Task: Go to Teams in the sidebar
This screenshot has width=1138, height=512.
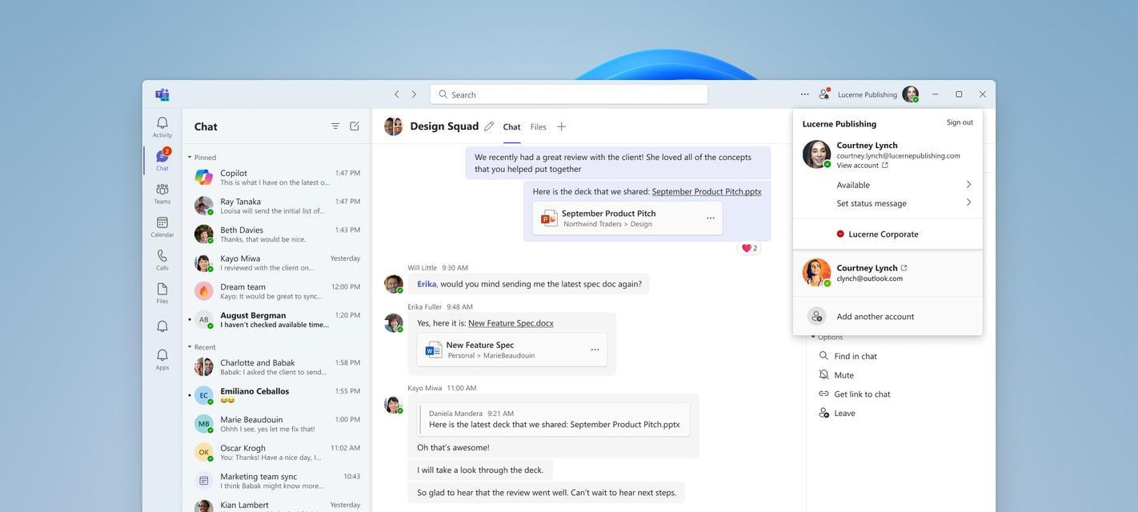Action: [x=162, y=194]
